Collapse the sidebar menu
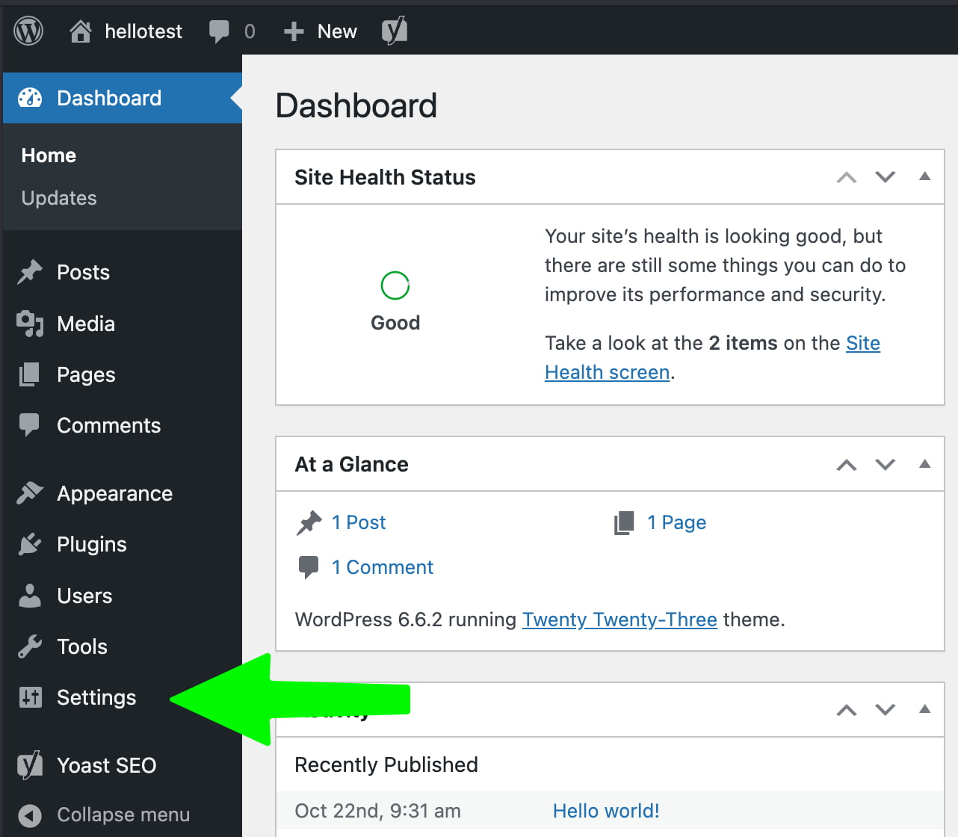Viewport: 958px width, 837px height. 123,815
